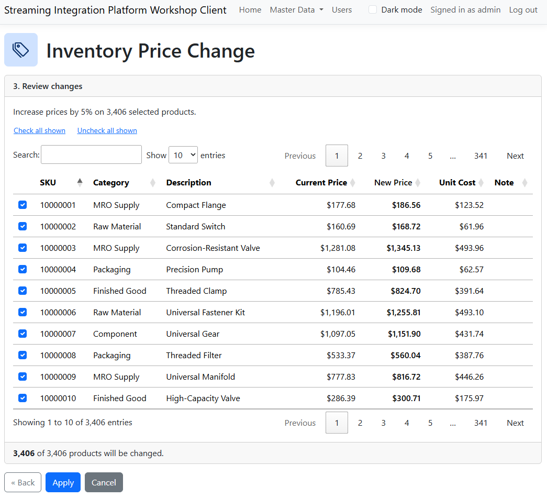Sort by SKU column arrow
Image resolution: width=547 pixels, height=498 pixels.
(80, 183)
